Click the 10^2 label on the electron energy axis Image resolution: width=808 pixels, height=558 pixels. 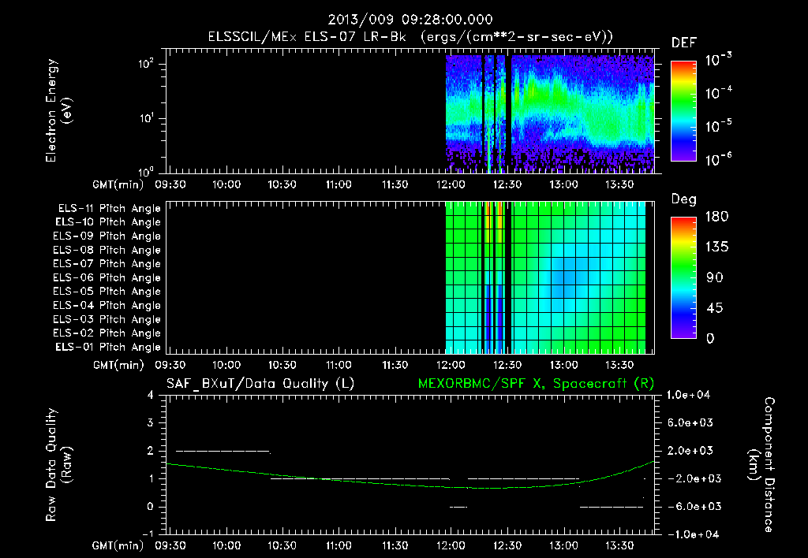(x=146, y=63)
